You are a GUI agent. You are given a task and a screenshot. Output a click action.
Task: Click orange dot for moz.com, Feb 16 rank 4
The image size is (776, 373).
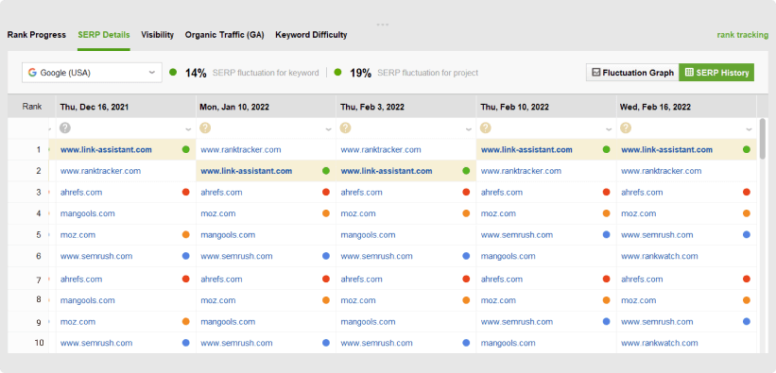pyautogui.click(x=747, y=213)
